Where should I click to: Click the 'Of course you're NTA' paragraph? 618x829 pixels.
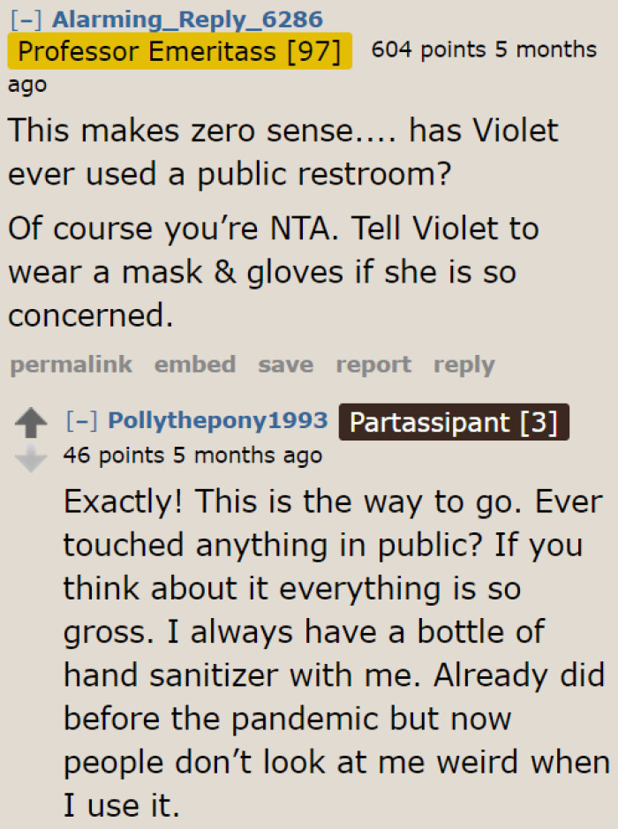pyautogui.click(x=274, y=271)
